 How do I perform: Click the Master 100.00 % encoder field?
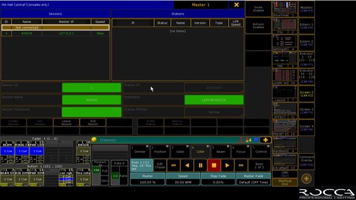147,179
